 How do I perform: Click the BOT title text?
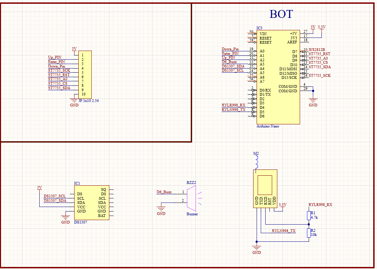(281, 14)
